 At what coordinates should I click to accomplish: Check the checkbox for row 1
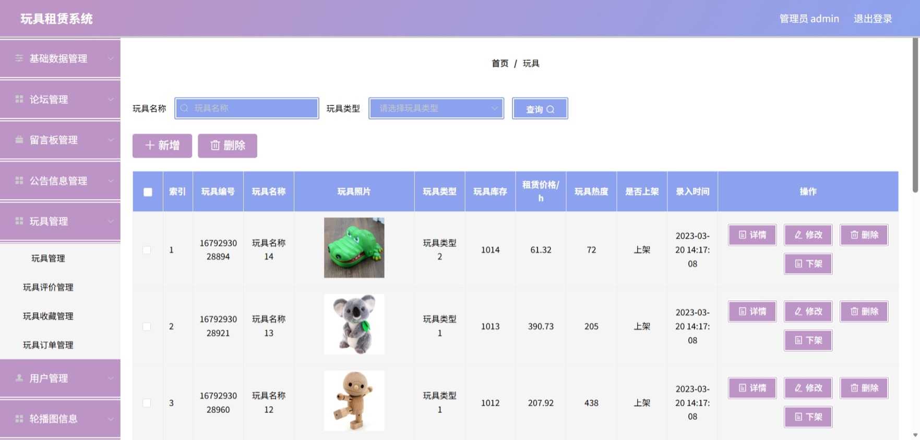pyautogui.click(x=147, y=250)
